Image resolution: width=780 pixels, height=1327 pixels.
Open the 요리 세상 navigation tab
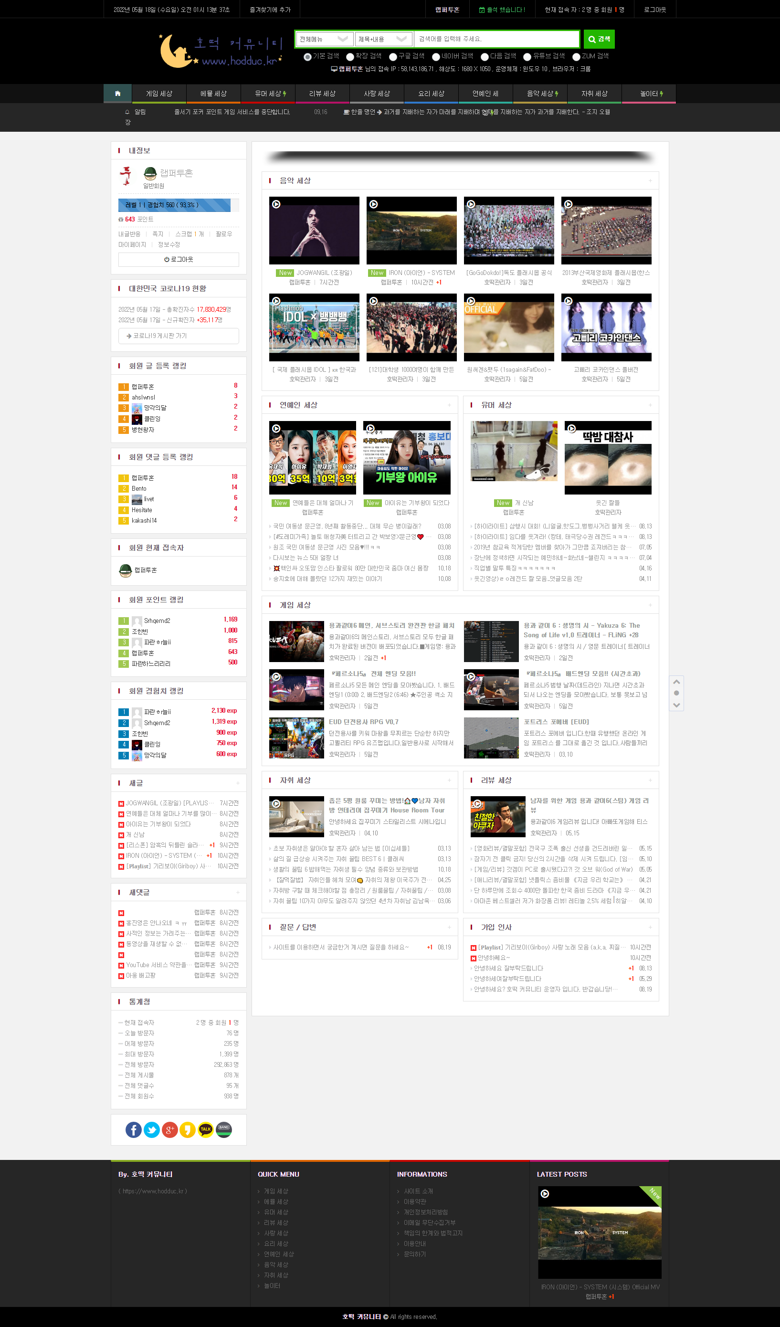[432, 93]
